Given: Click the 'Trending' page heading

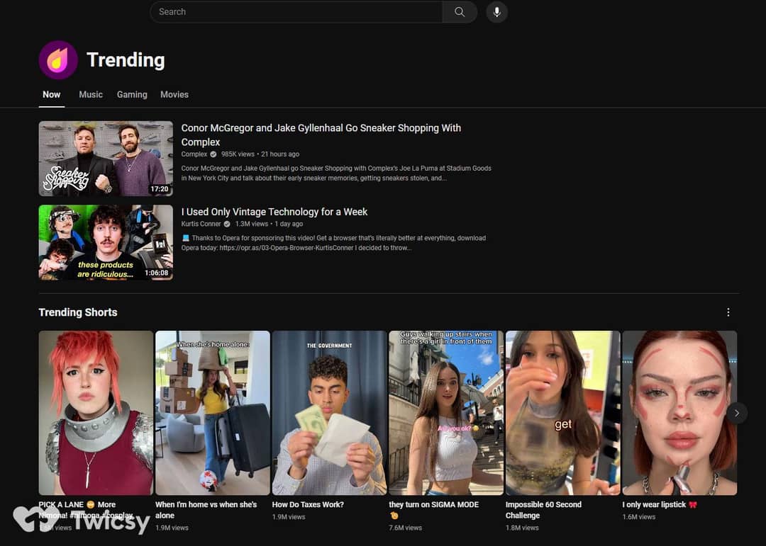Looking at the screenshot, I should 126,60.
